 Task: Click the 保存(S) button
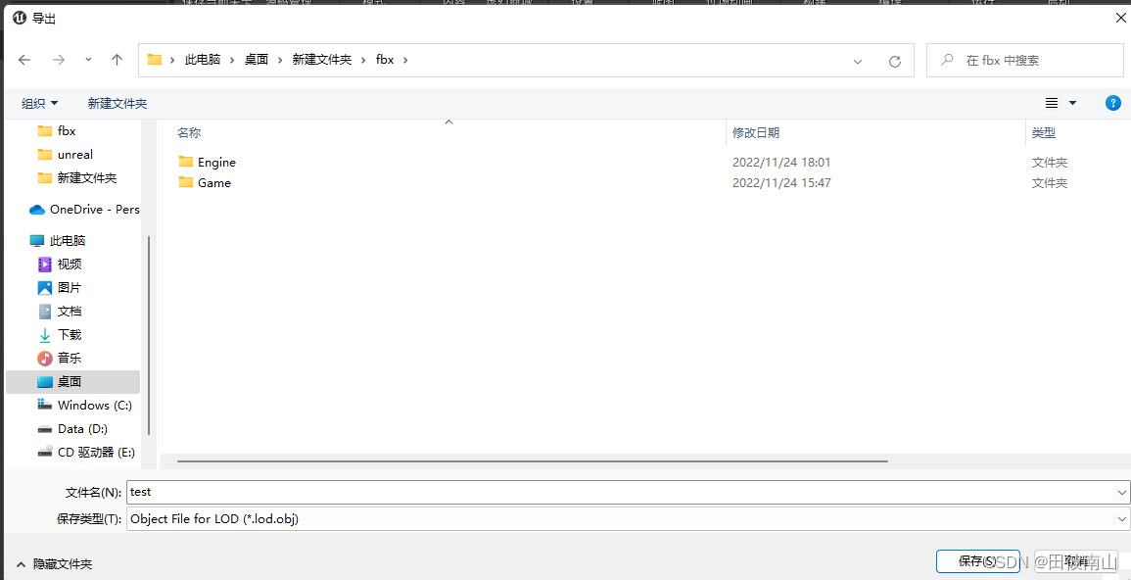click(x=977, y=560)
